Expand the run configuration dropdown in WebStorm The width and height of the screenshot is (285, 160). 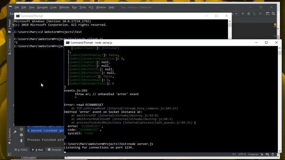click(236, 14)
